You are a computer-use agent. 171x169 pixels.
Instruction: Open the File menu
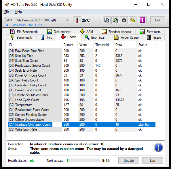(7, 12)
